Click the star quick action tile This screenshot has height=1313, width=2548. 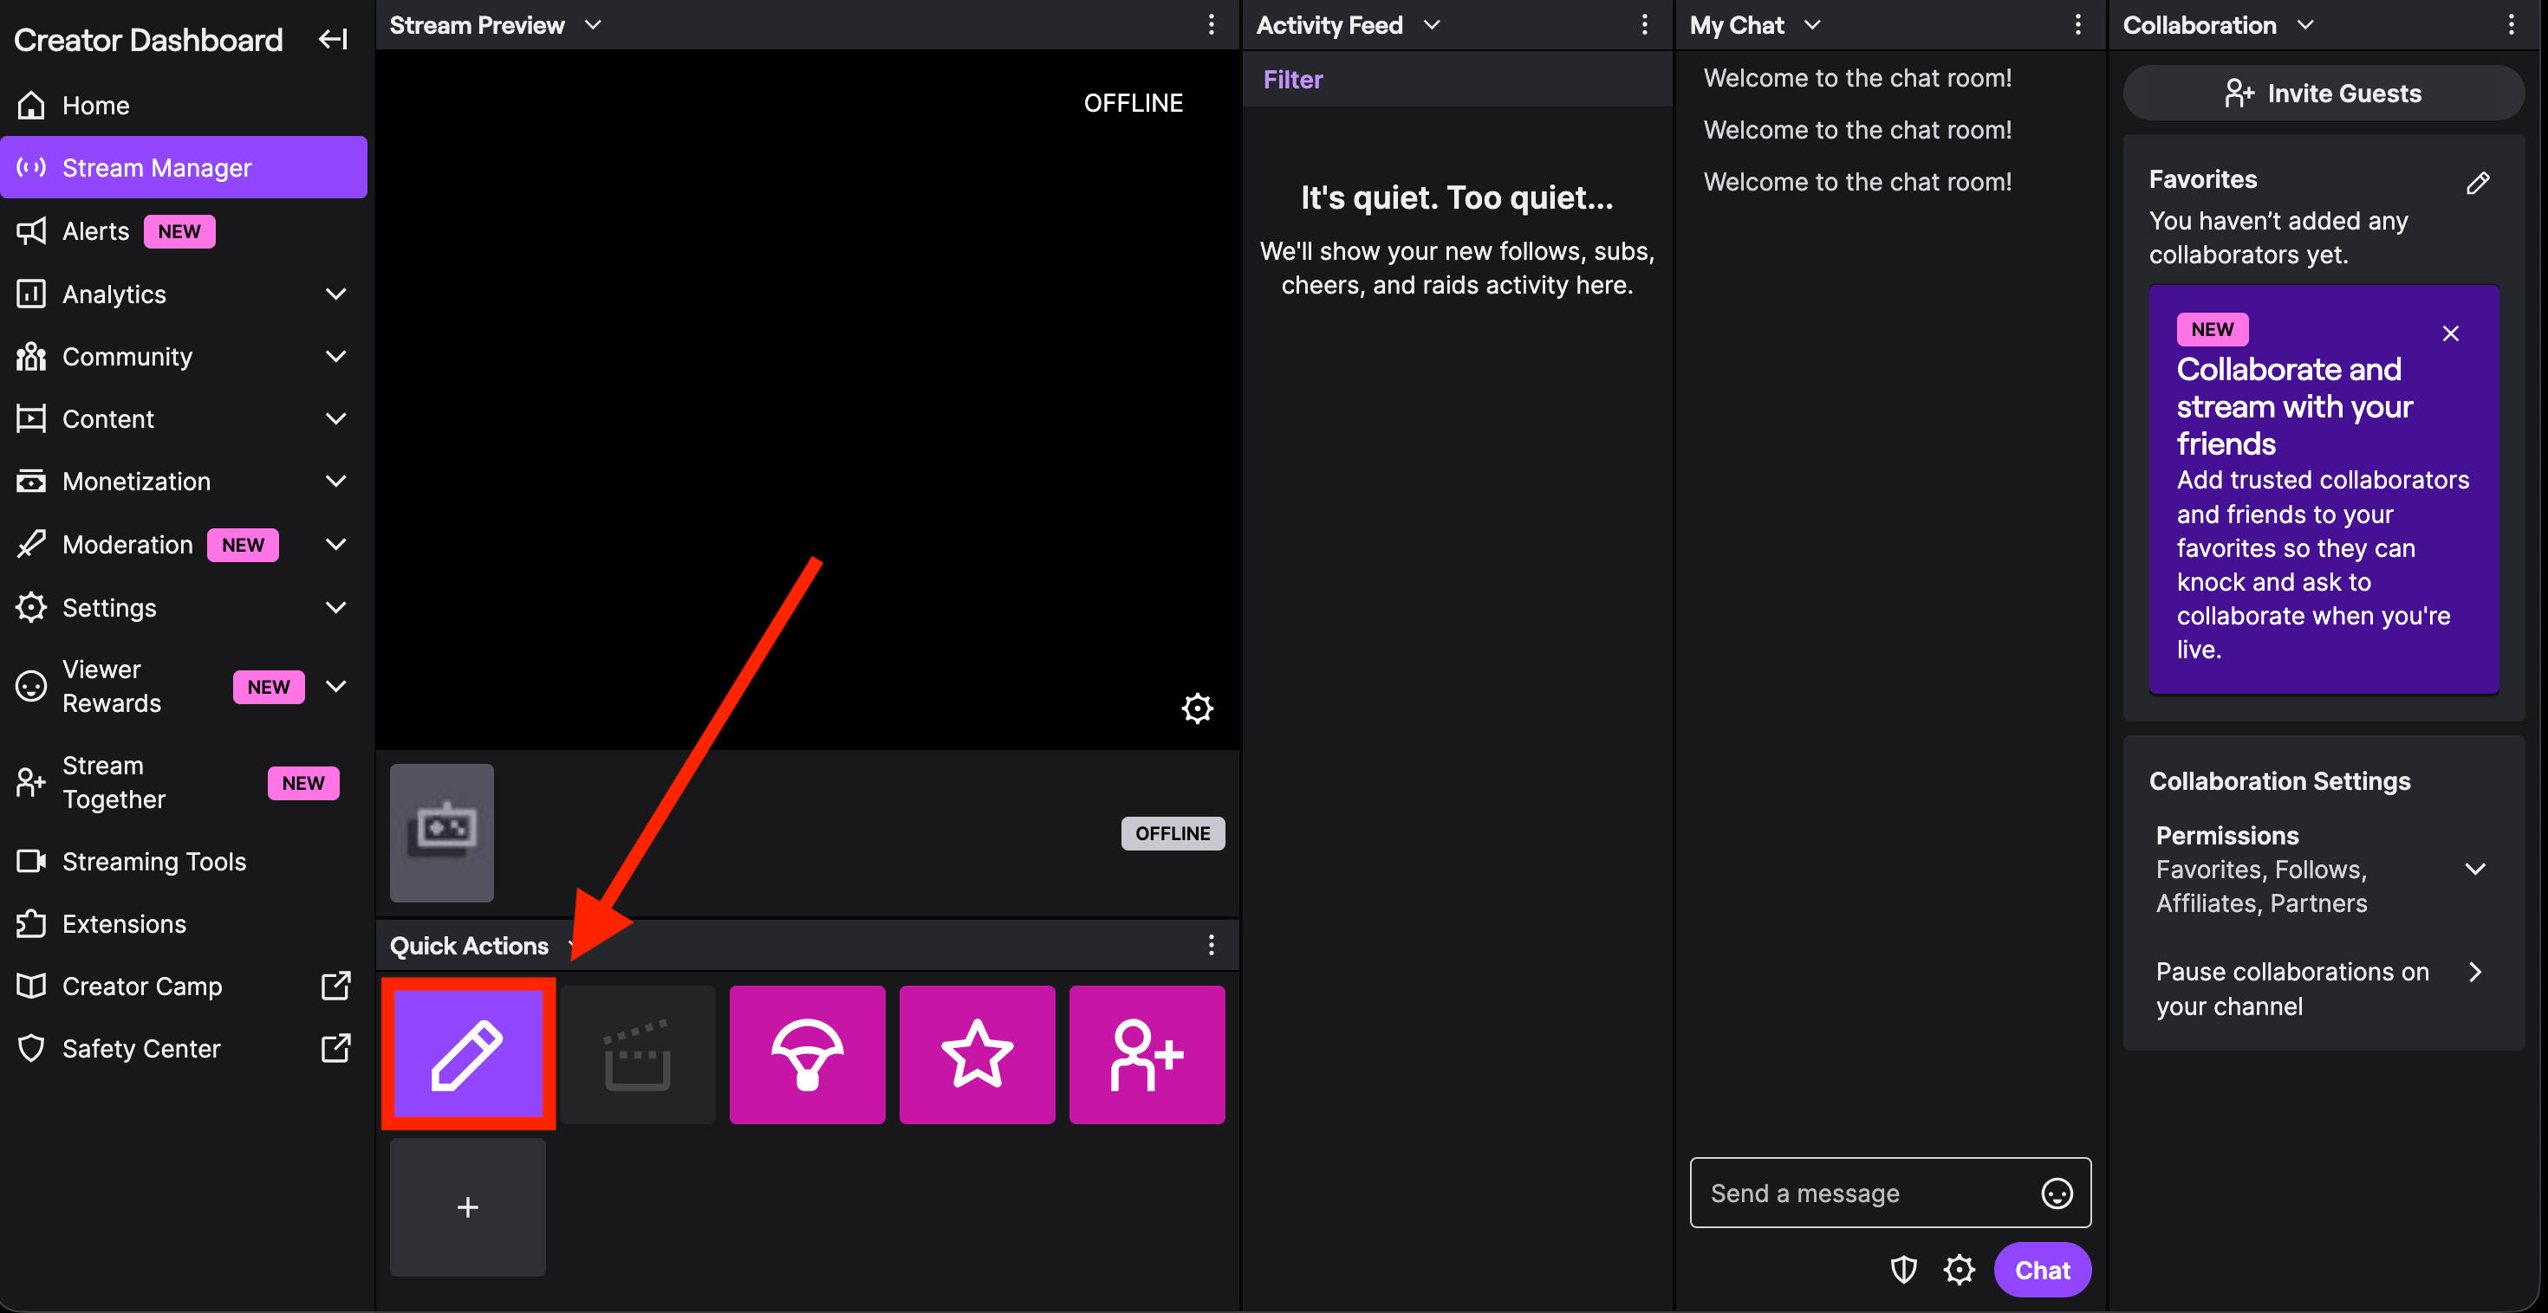976,1054
